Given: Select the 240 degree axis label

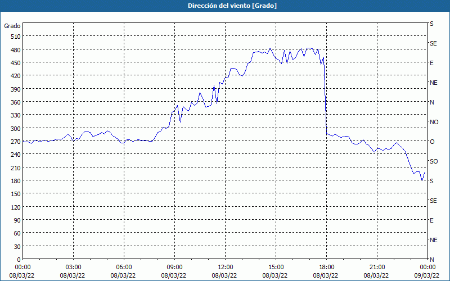Looking at the screenshot, I should tap(16, 155).
